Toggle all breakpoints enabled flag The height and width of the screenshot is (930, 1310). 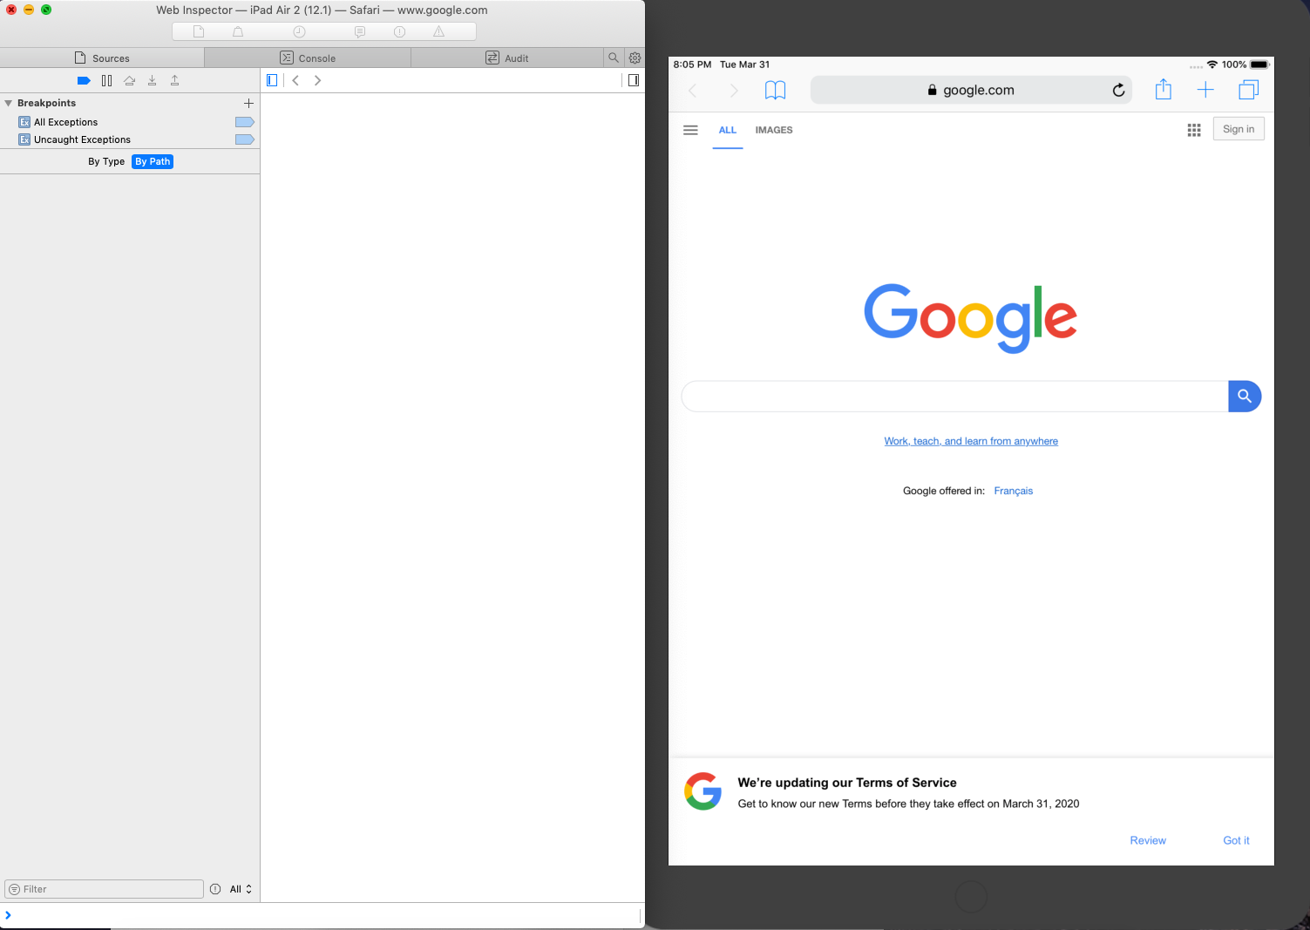[84, 80]
